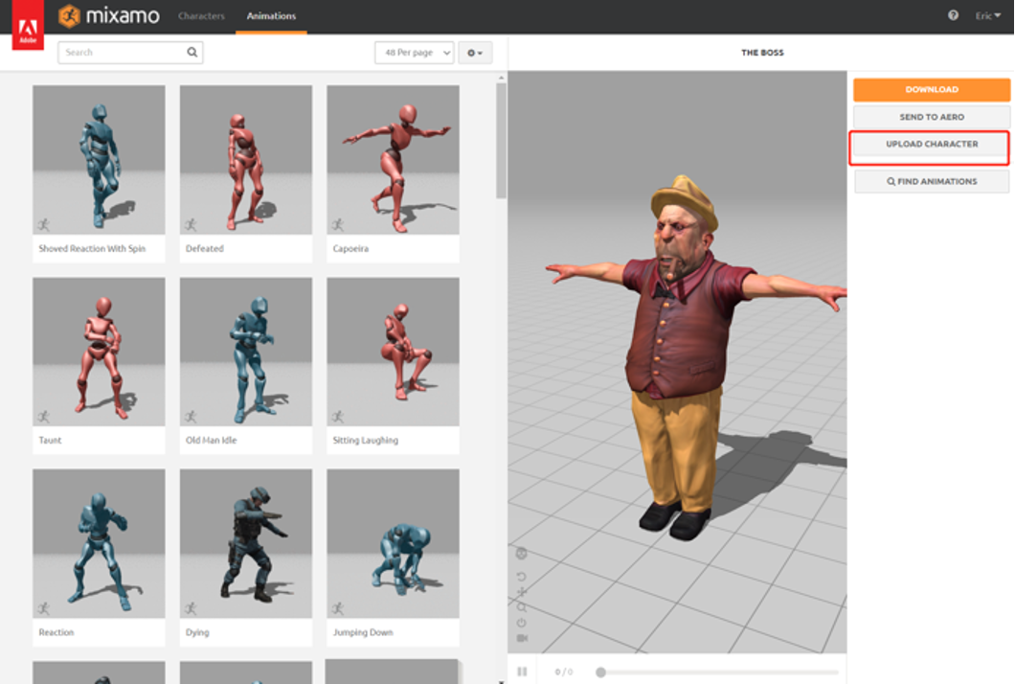Pause the animation playback
The image size is (1015, 684).
(x=522, y=672)
